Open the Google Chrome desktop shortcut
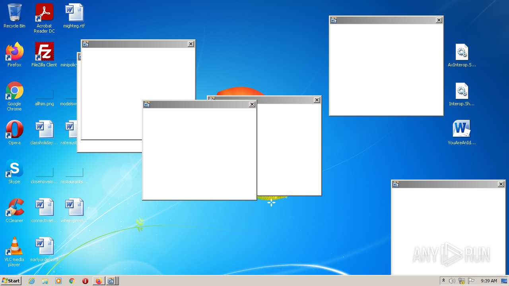 pyautogui.click(x=14, y=96)
